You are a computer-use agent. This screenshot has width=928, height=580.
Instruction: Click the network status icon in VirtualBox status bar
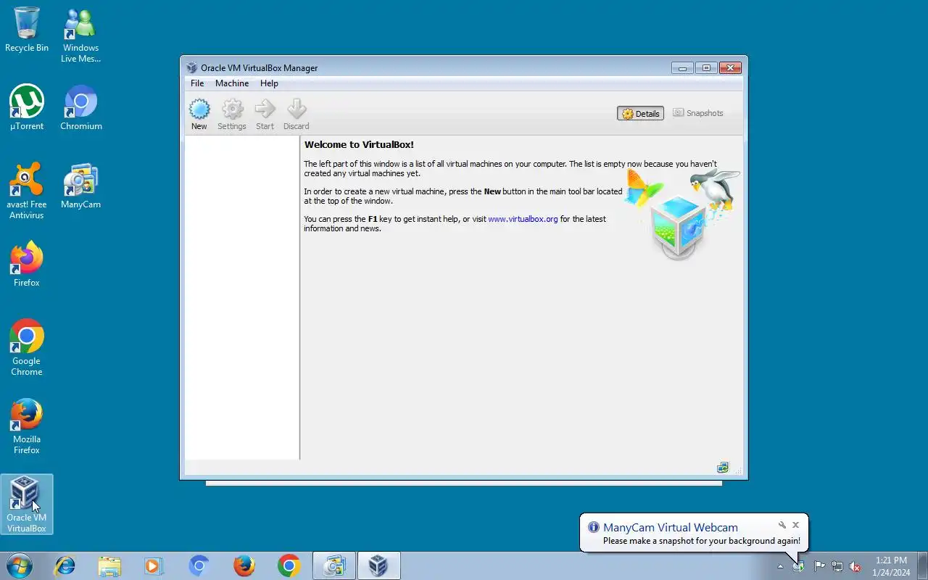[x=722, y=468]
